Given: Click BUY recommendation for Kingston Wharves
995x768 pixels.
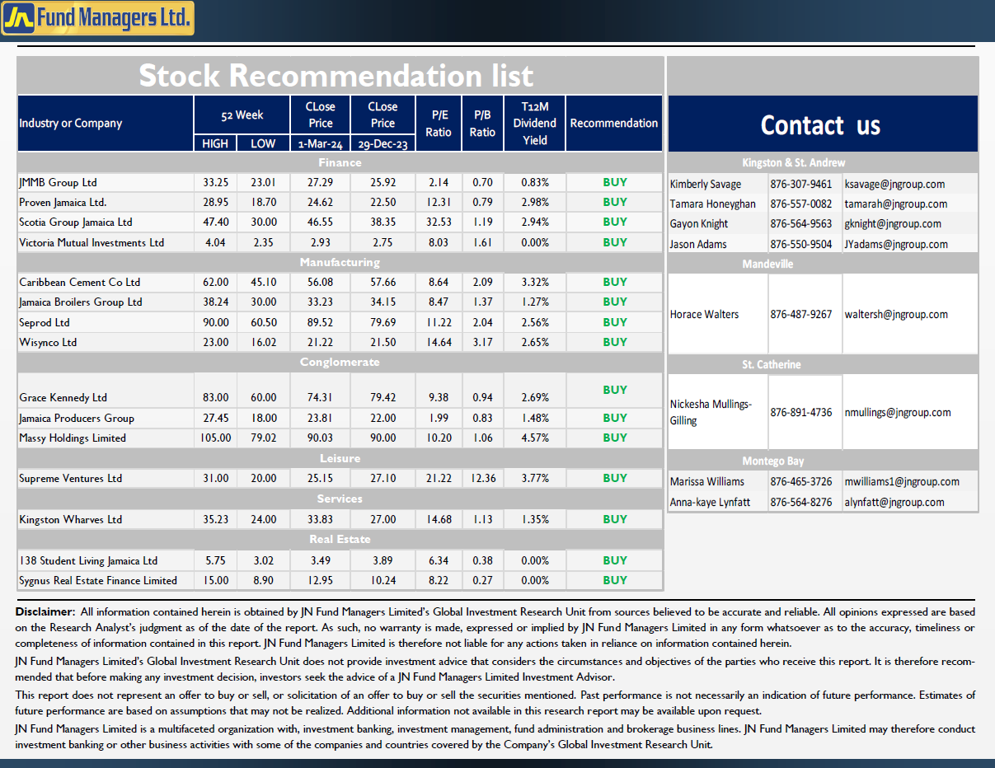Looking at the screenshot, I should pos(615,519).
